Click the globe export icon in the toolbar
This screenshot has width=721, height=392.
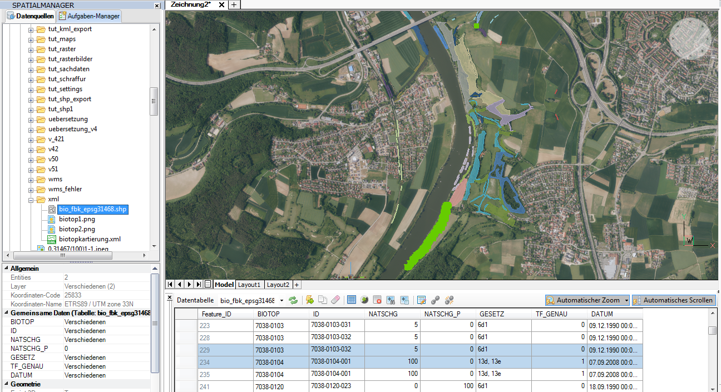364,300
